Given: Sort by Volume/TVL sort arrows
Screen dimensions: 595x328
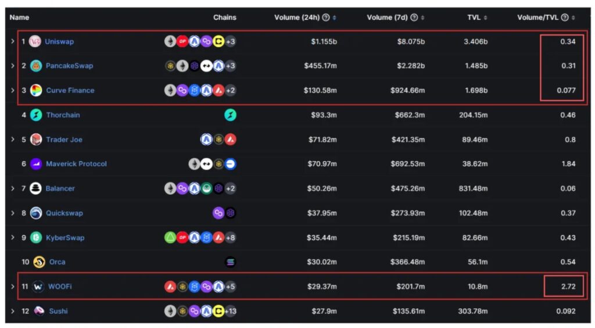Looking at the screenshot, I should pos(573,17).
